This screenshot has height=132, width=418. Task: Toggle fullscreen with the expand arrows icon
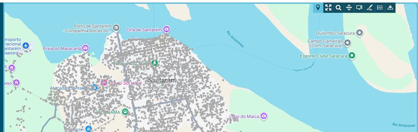(328, 8)
